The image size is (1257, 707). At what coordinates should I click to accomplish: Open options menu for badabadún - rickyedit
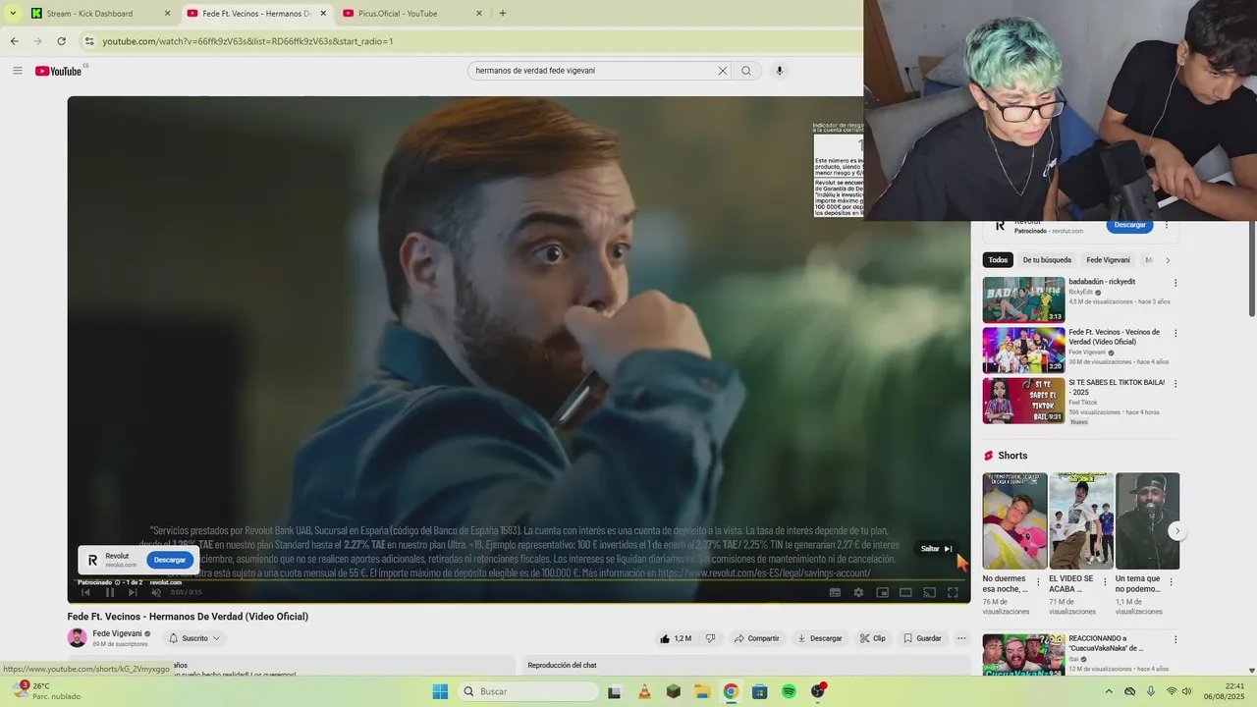pos(1175,283)
